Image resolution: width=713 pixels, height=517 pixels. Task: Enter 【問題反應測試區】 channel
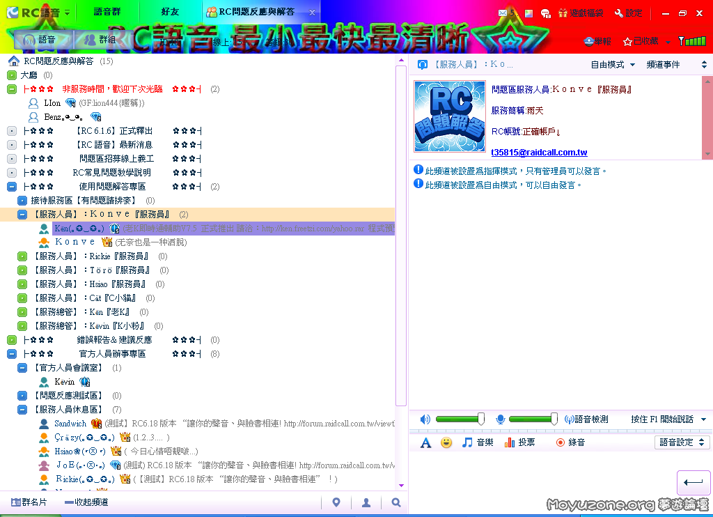click(x=68, y=396)
